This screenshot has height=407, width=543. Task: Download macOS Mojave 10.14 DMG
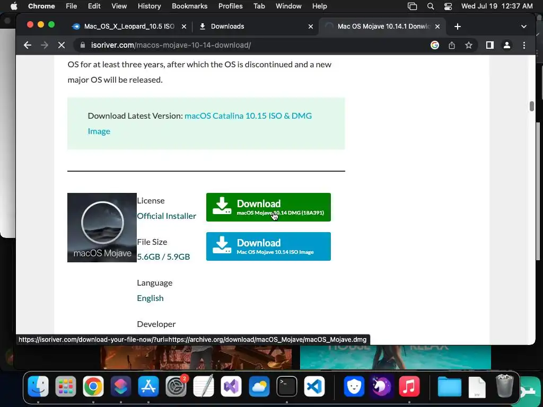268,207
